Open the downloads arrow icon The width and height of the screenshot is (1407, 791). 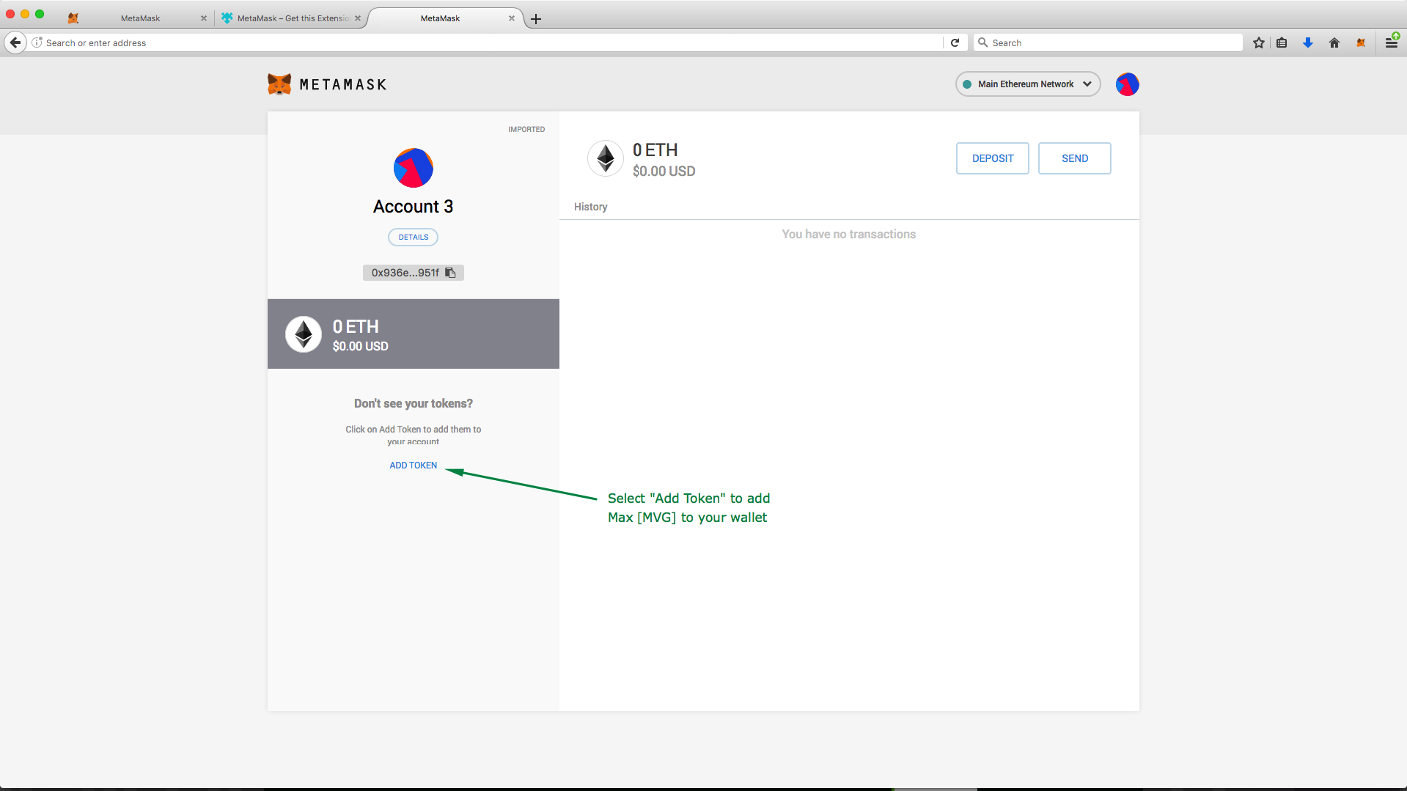(1307, 43)
